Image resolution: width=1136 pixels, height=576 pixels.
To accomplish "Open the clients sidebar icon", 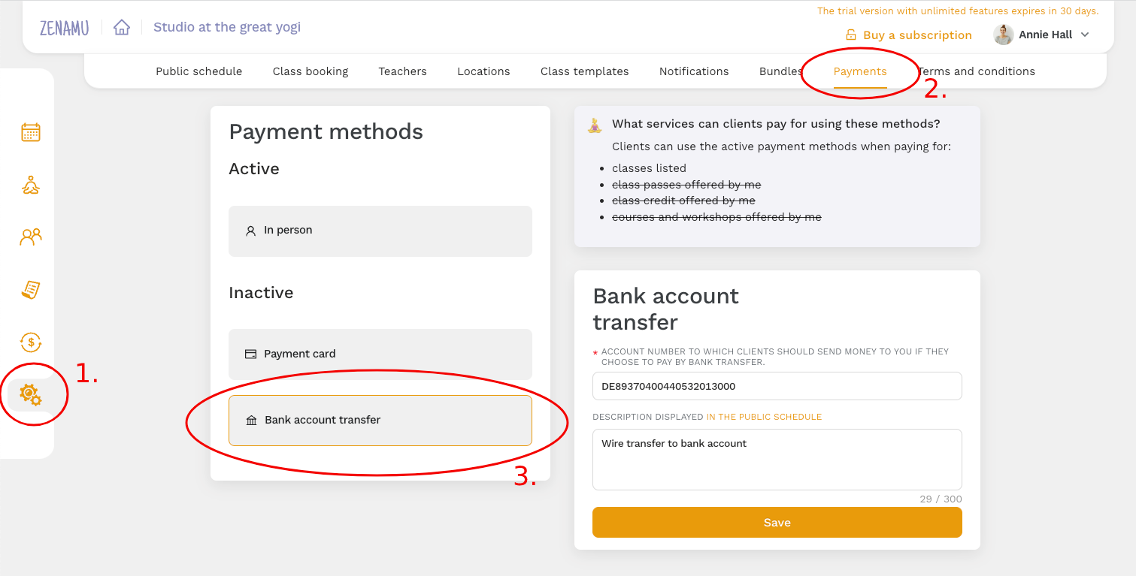I will pyautogui.click(x=31, y=237).
